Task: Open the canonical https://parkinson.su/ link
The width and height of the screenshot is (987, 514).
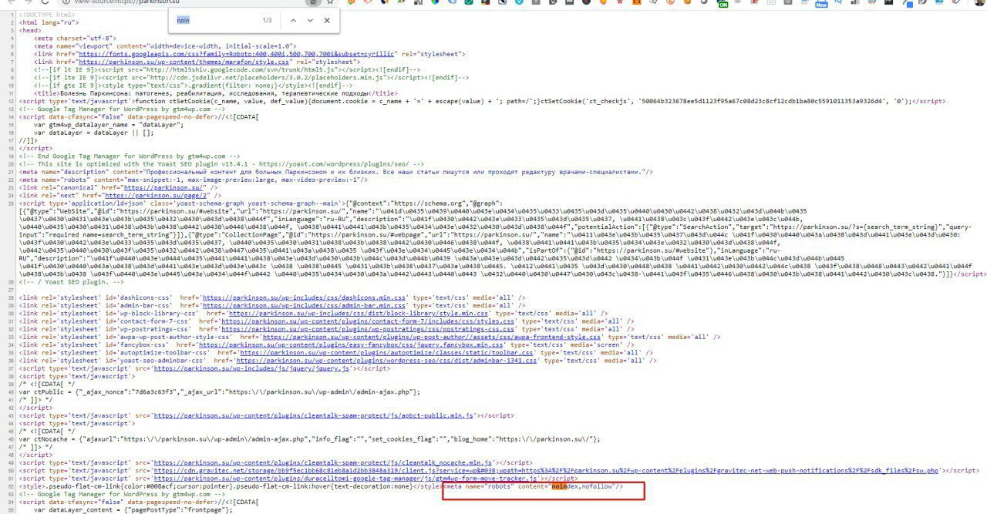Action: [x=164, y=187]
